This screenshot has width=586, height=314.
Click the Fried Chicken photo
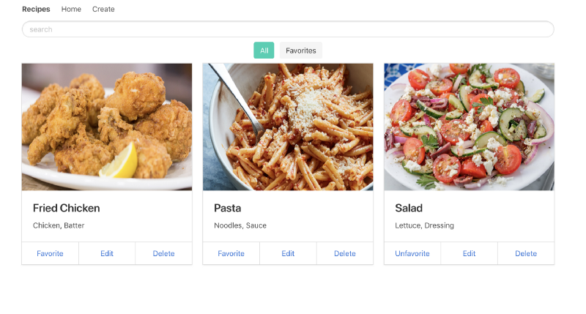(107, 127)
